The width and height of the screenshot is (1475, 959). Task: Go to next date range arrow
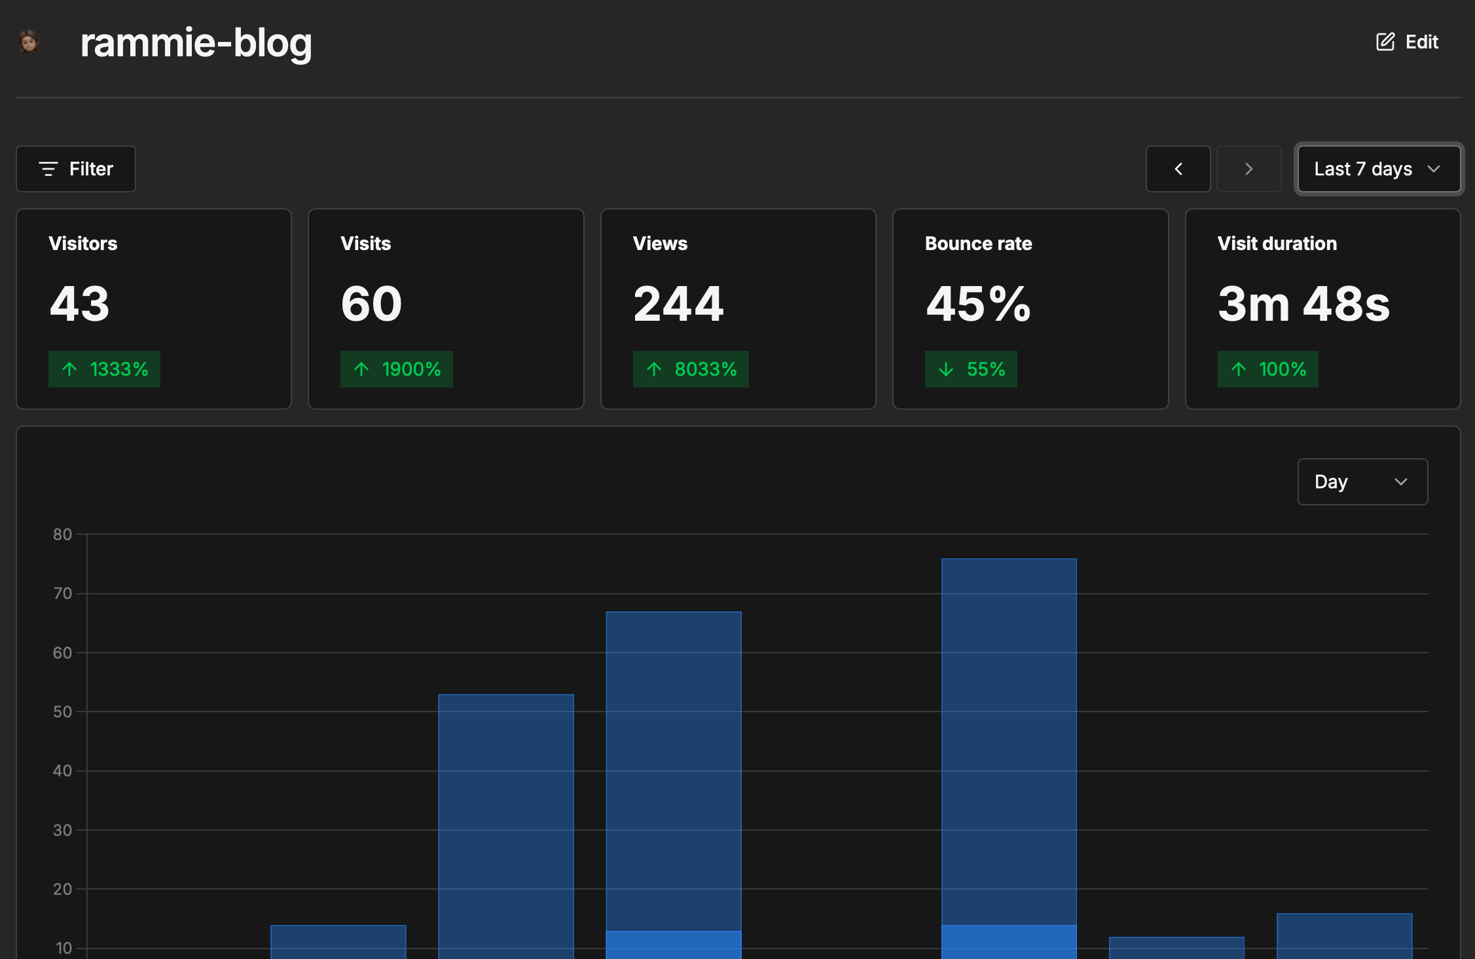[x=1248, y=169]
